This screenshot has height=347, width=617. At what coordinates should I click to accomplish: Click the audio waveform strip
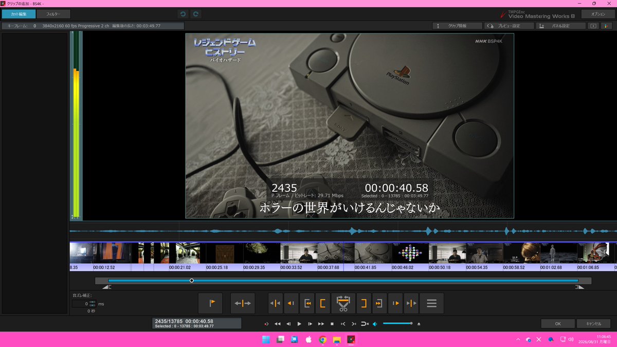click(x=343, y=231)
